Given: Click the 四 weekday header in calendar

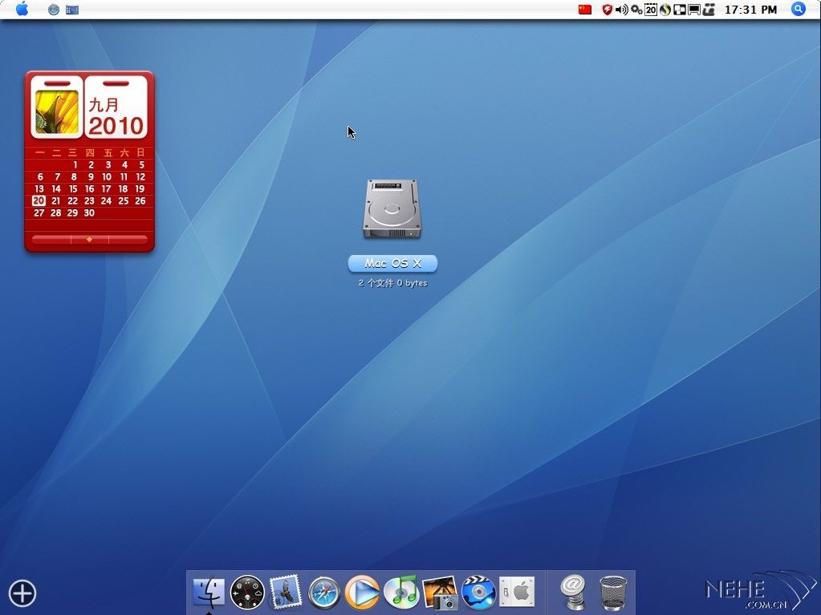Looking at the screenshot, I should pyautogui.click(x=90, y=152).
